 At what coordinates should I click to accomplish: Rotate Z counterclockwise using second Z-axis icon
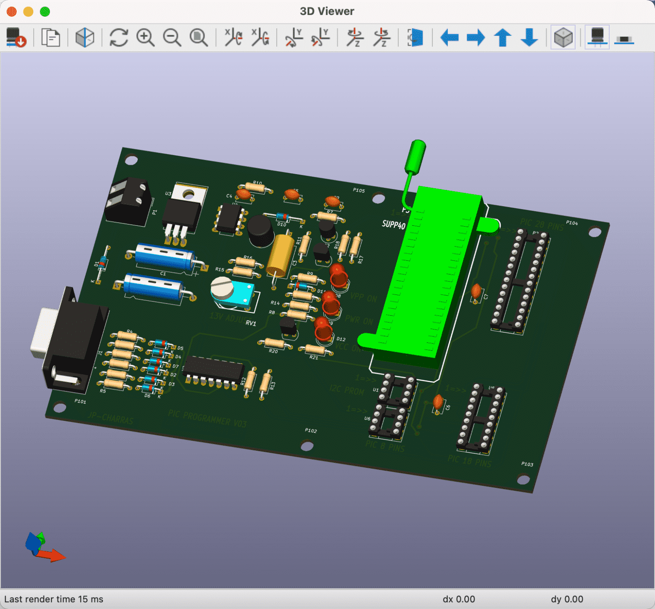(381, 38)
